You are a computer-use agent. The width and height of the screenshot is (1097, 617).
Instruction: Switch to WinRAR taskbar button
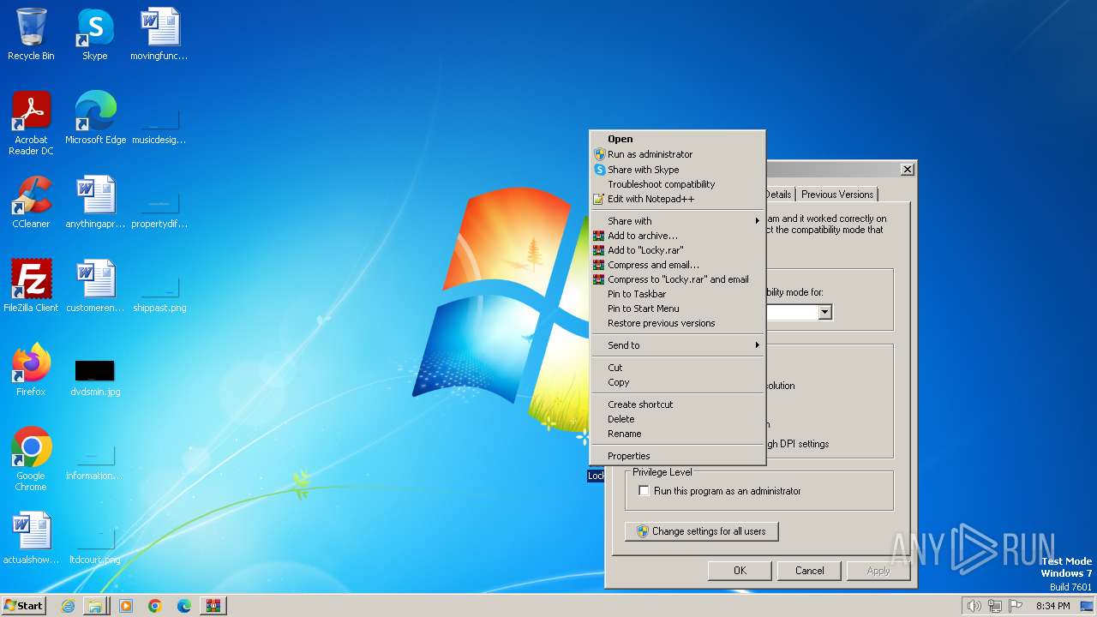pos(213,606)
